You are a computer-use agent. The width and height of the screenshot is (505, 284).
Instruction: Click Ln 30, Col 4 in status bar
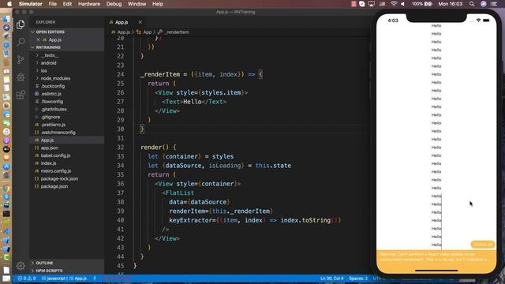[331, 278]
